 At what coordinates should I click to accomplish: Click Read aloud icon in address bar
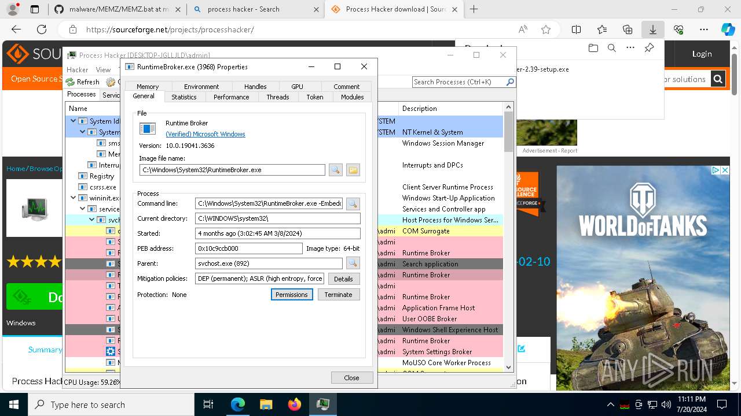tap(523, 29)
